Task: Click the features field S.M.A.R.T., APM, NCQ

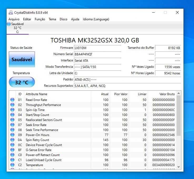Action: (128, 86)
